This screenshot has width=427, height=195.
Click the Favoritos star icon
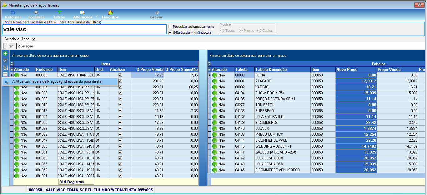click(110, 12)
